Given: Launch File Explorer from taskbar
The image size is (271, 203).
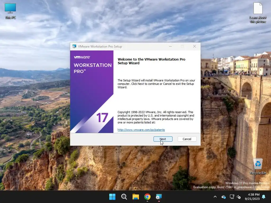Looking at the screenshot, I should point(136,197).
